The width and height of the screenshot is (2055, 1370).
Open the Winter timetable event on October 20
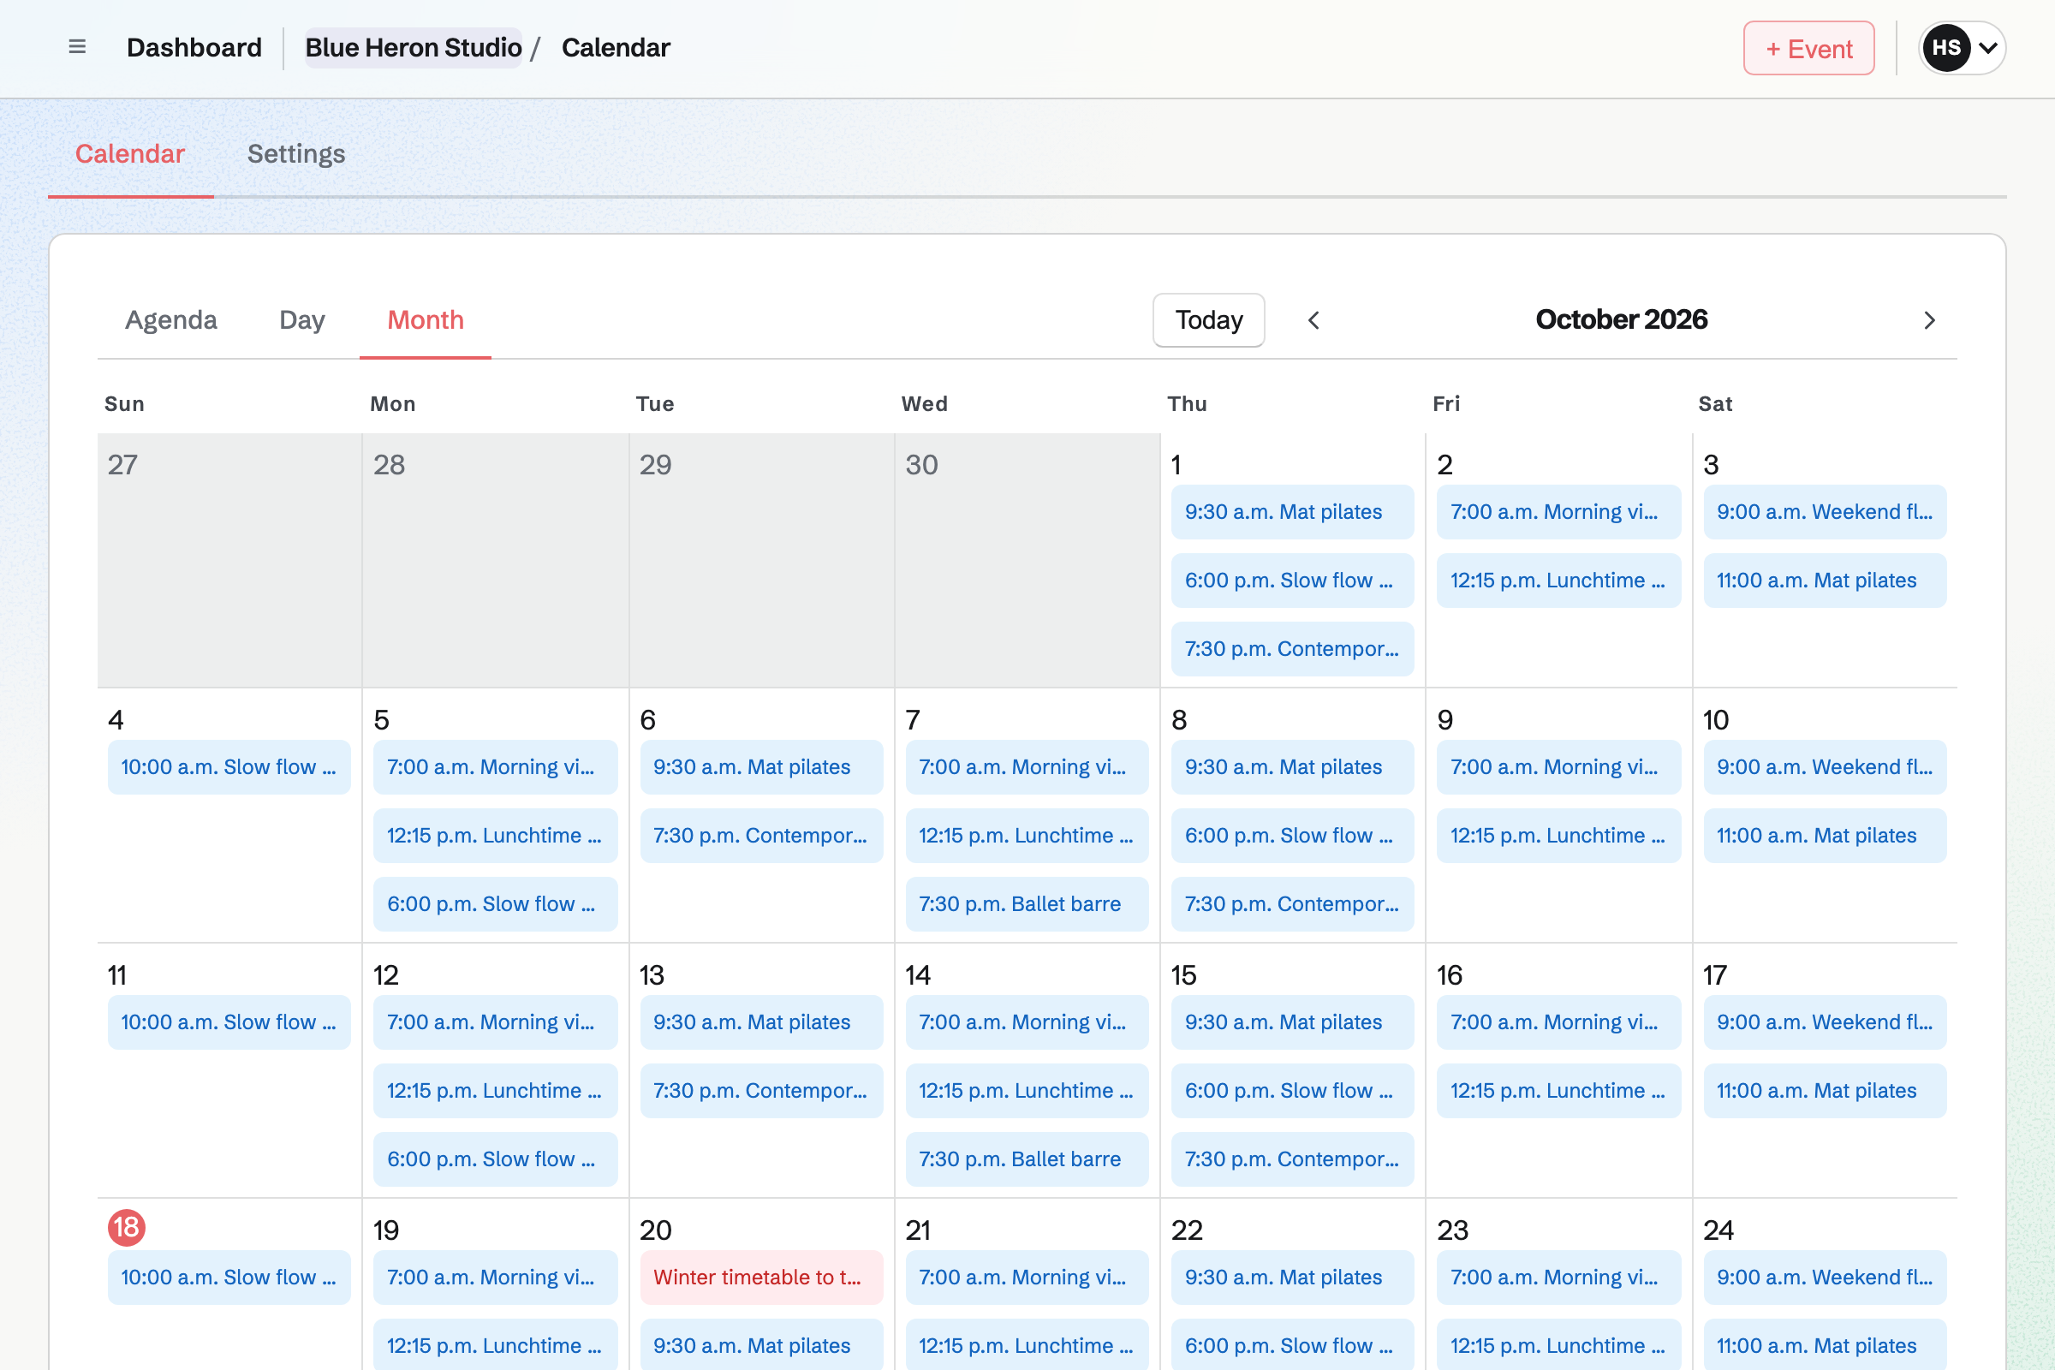[761, 1278]
